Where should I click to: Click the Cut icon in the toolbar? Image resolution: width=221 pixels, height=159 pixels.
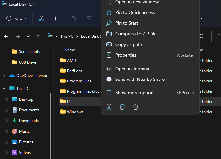click(41, 18)
